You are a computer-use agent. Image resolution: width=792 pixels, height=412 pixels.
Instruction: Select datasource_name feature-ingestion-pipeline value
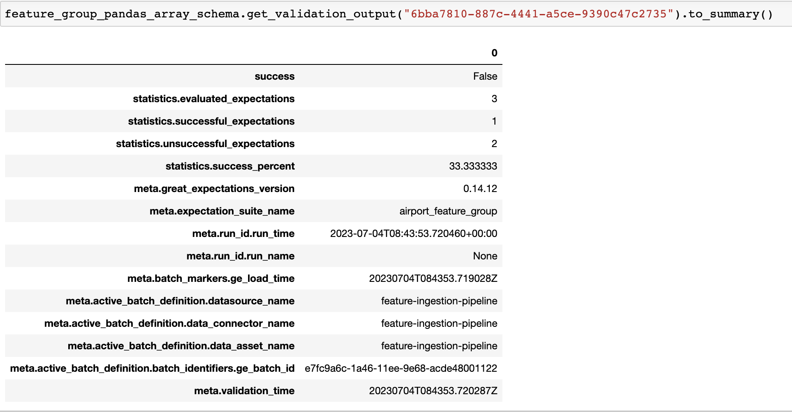click(439, 301)
